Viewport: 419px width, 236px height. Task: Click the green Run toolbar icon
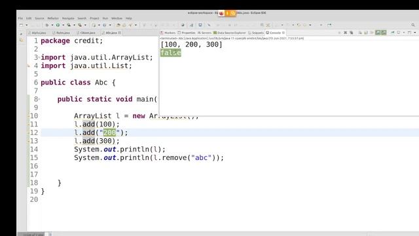click(x=58, y=25)
